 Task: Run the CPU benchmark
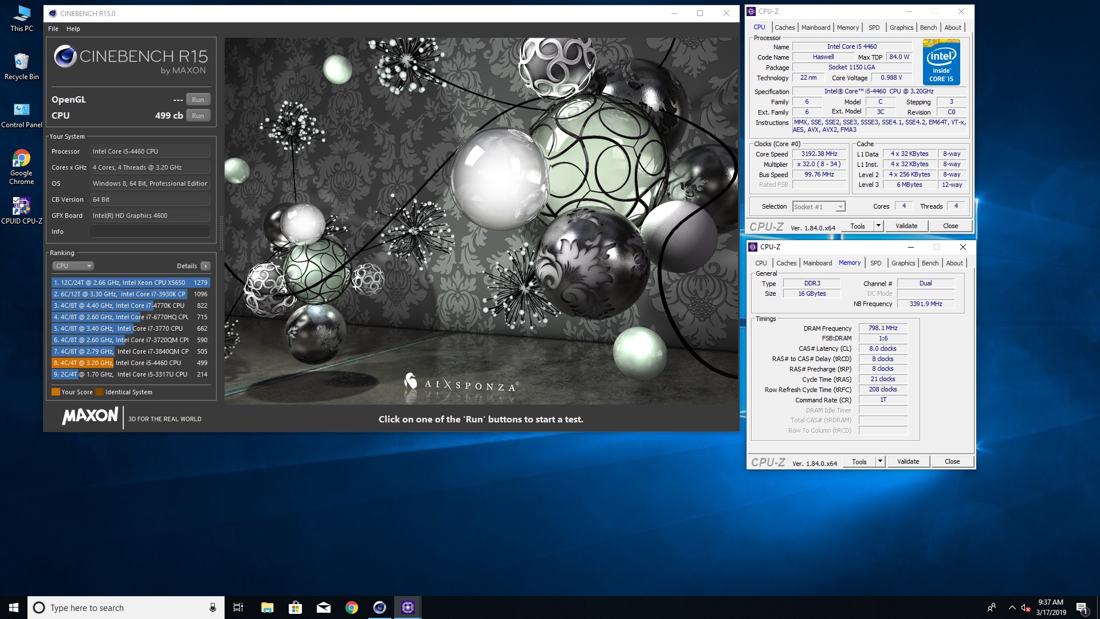tap(198, 116)
